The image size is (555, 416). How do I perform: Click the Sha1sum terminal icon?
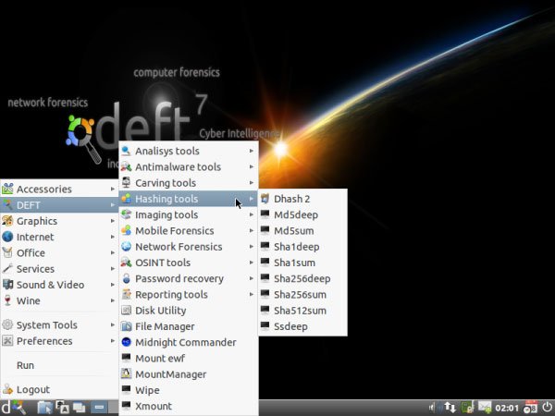tap(265, 263)
